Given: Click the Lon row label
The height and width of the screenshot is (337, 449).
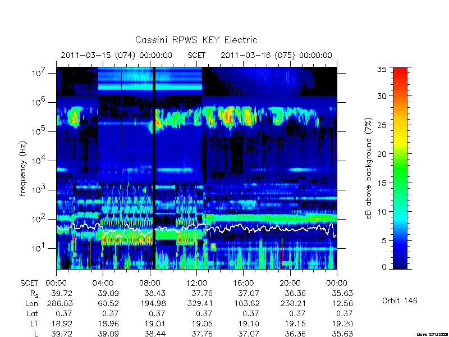Looking at the screenshot, I should 32,303.
